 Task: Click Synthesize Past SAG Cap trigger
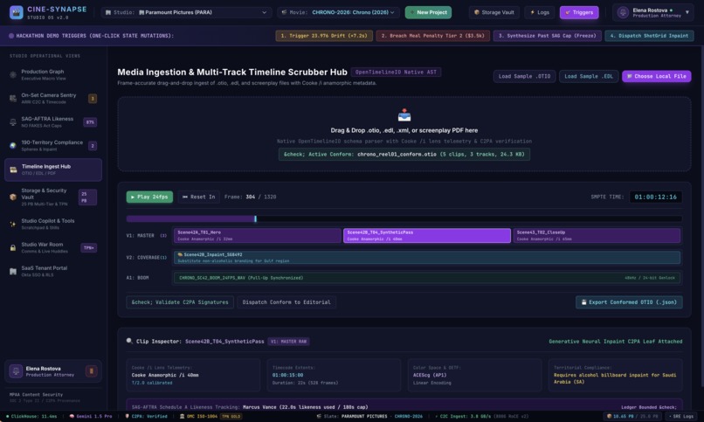click(547, 36)
